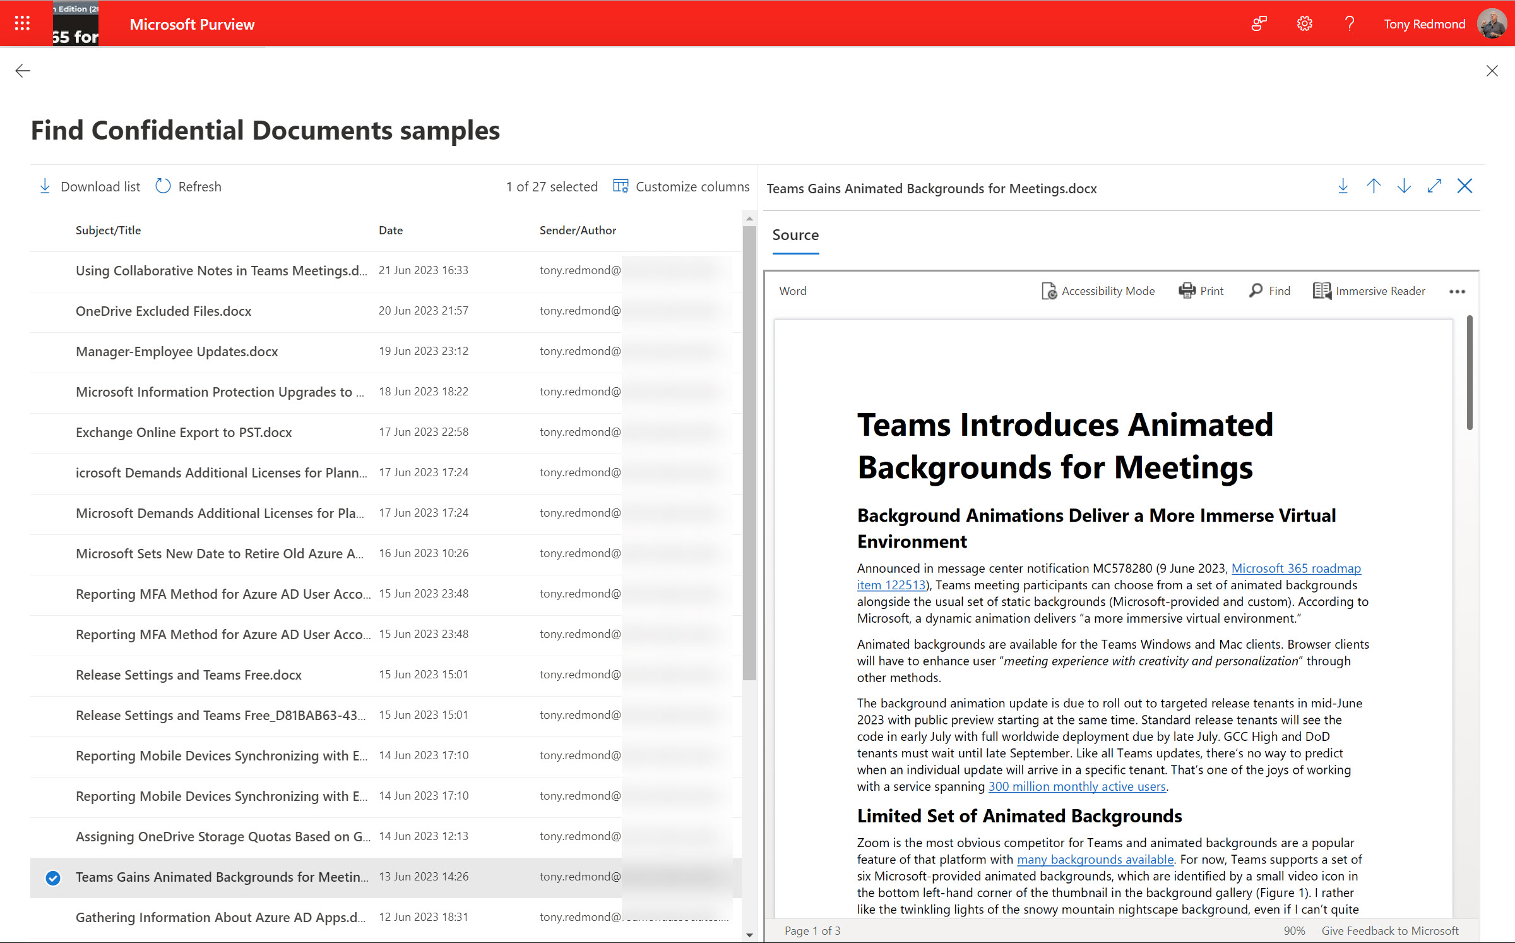Click the Word label in the viewer

click(793, 291)
